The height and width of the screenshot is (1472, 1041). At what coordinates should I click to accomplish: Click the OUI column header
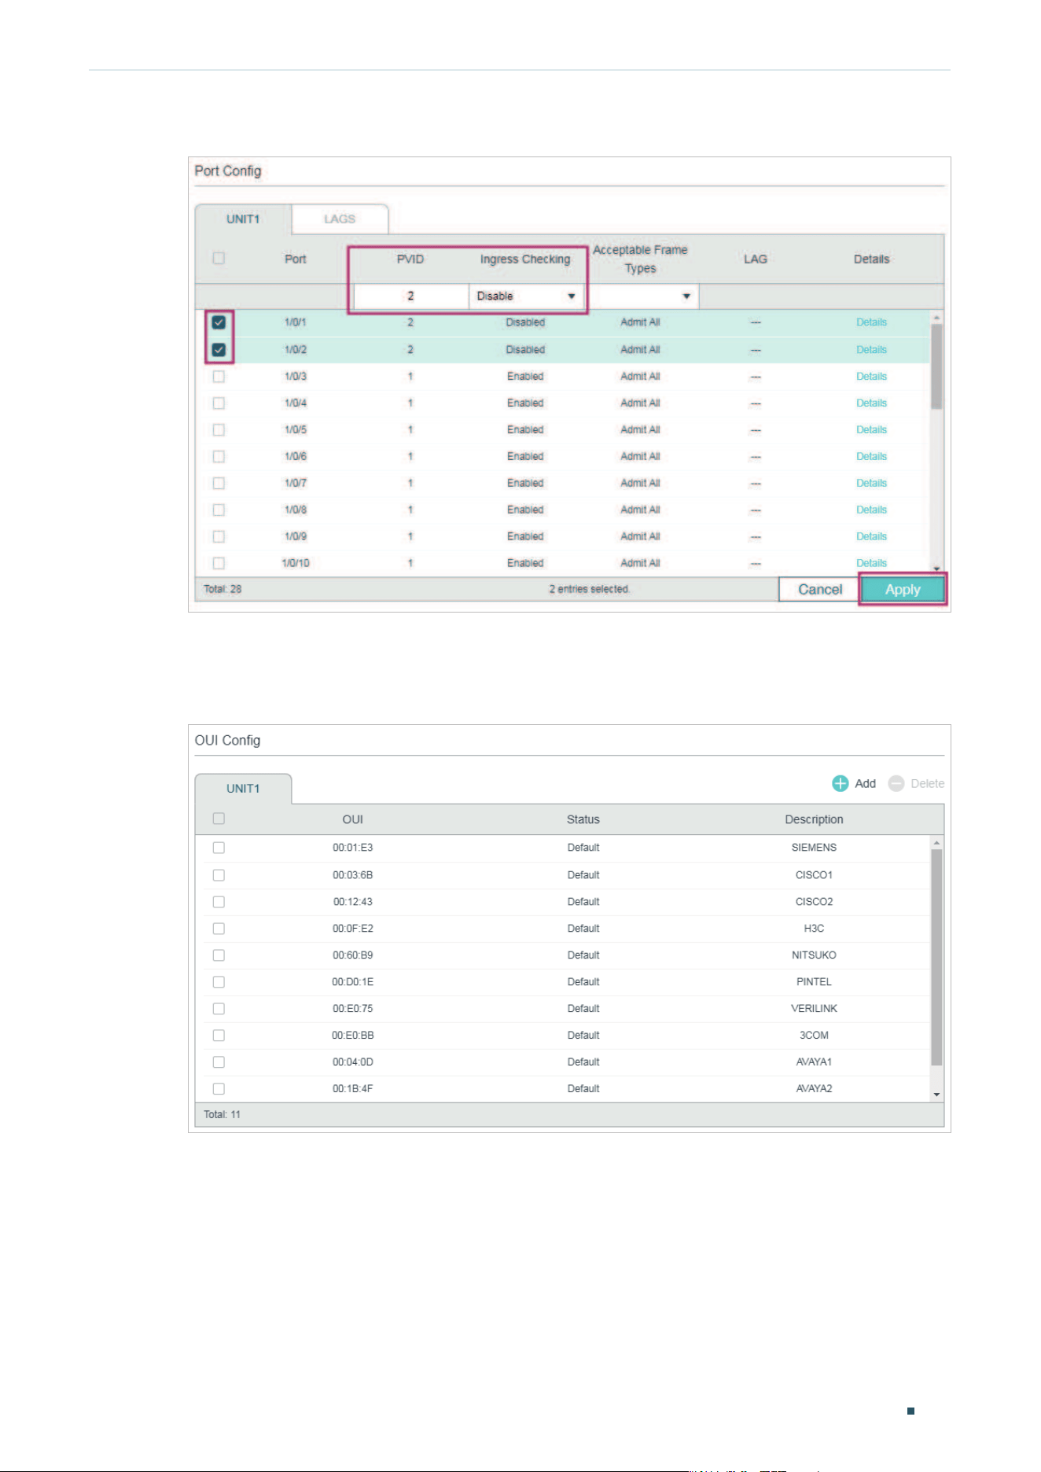pyautogui.click(x=352, y=819)
